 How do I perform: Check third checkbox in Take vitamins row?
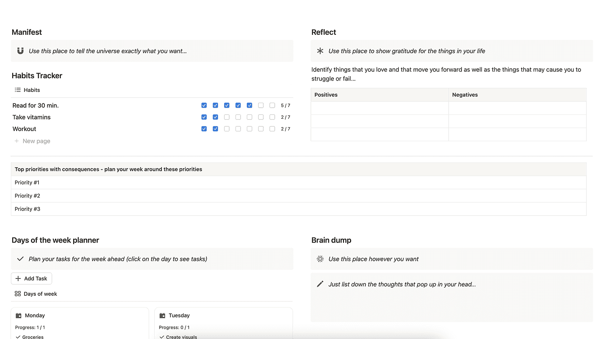click(x=226, y=117)
